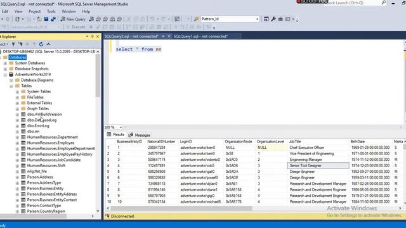
Task: Select the Graph Tables folder
Action: tap(38, 109)
